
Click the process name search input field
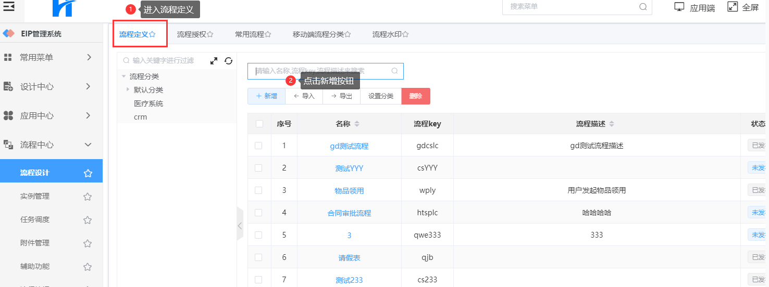[x=320, y=71]
